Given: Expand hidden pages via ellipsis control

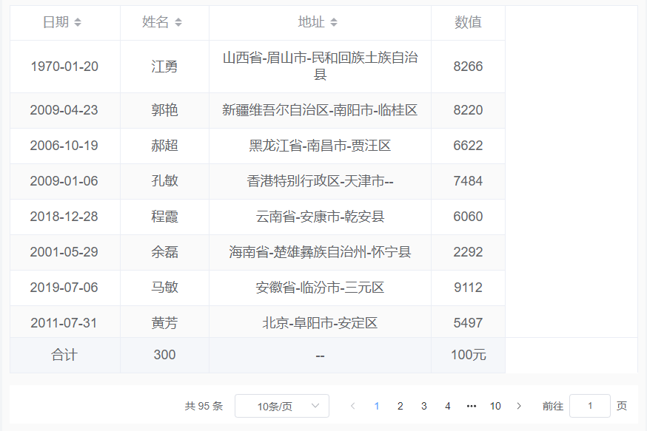Looking at the screenshot, I should tap(472, 406).
